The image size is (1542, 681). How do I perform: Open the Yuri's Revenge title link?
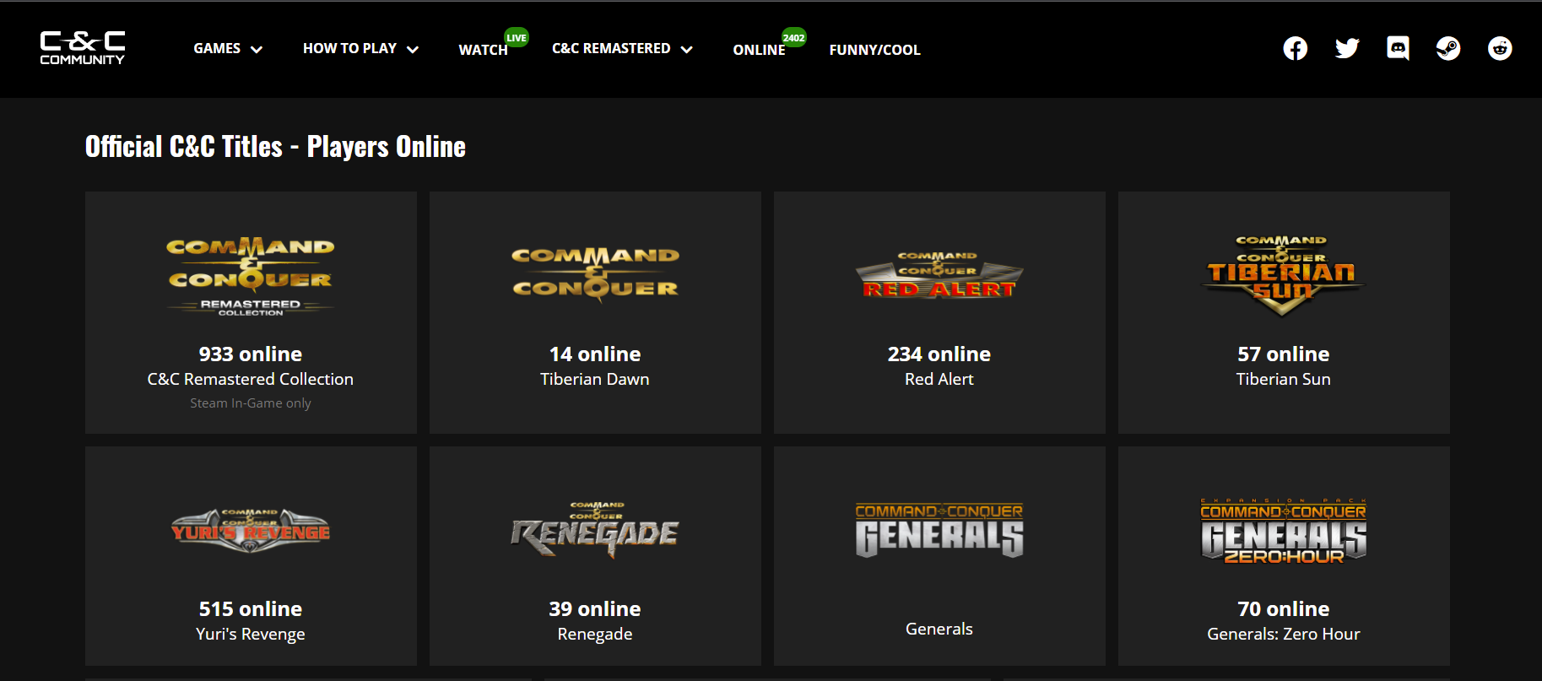point(251,634)
